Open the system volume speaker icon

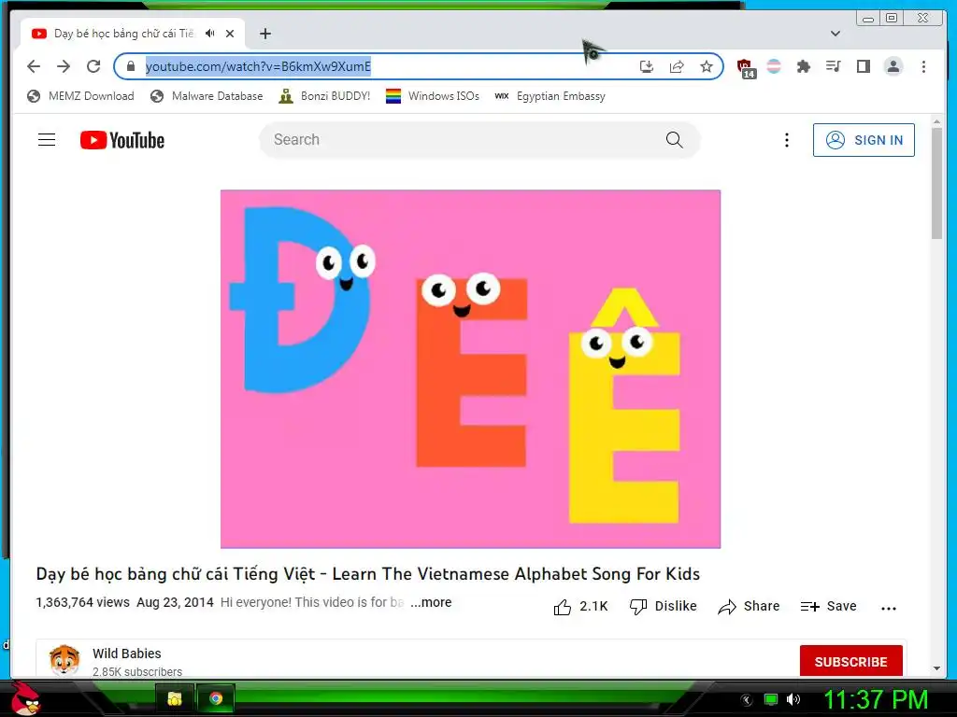793,699
